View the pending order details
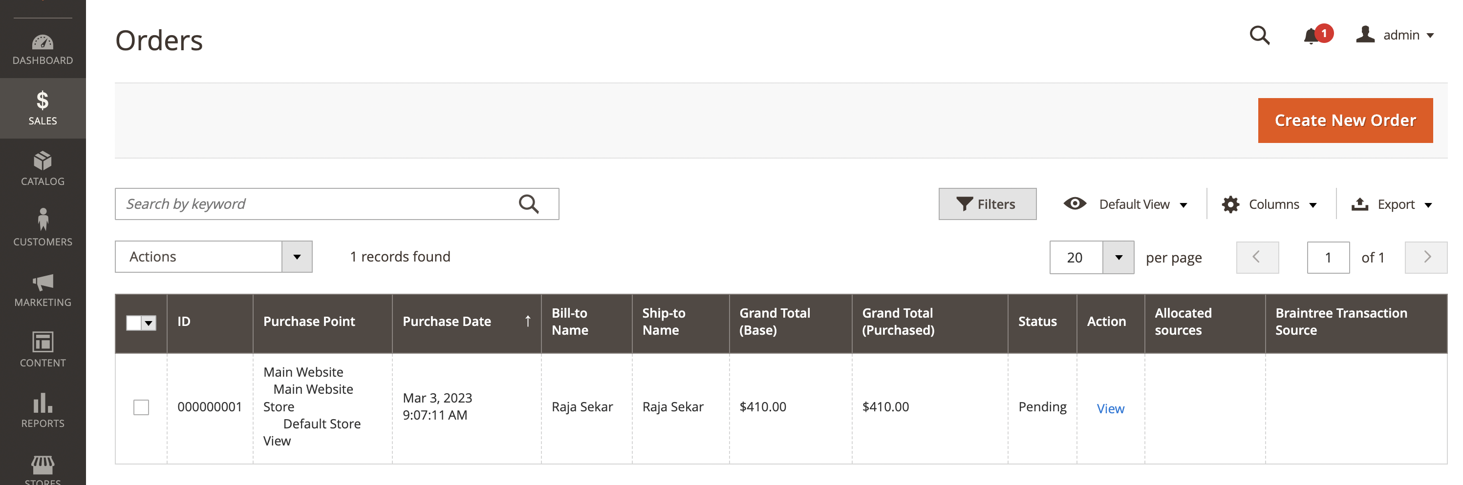 pos(1110,408)
